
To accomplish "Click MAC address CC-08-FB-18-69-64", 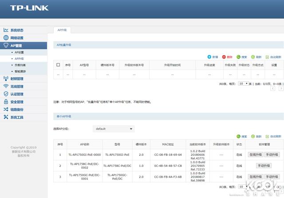I will pyautogui.click(x=168, y=154).
